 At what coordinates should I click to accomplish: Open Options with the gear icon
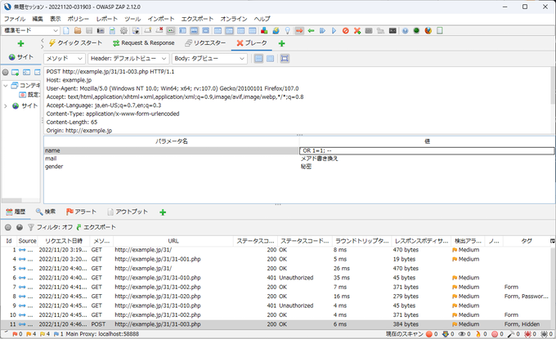point(123,31)
